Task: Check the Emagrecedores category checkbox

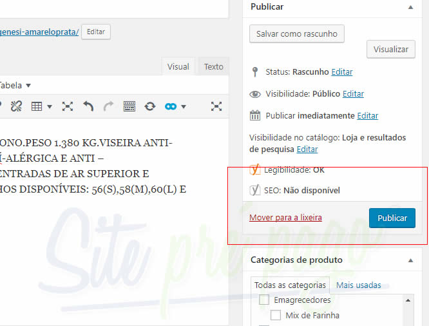Action: tap(264, 300)
